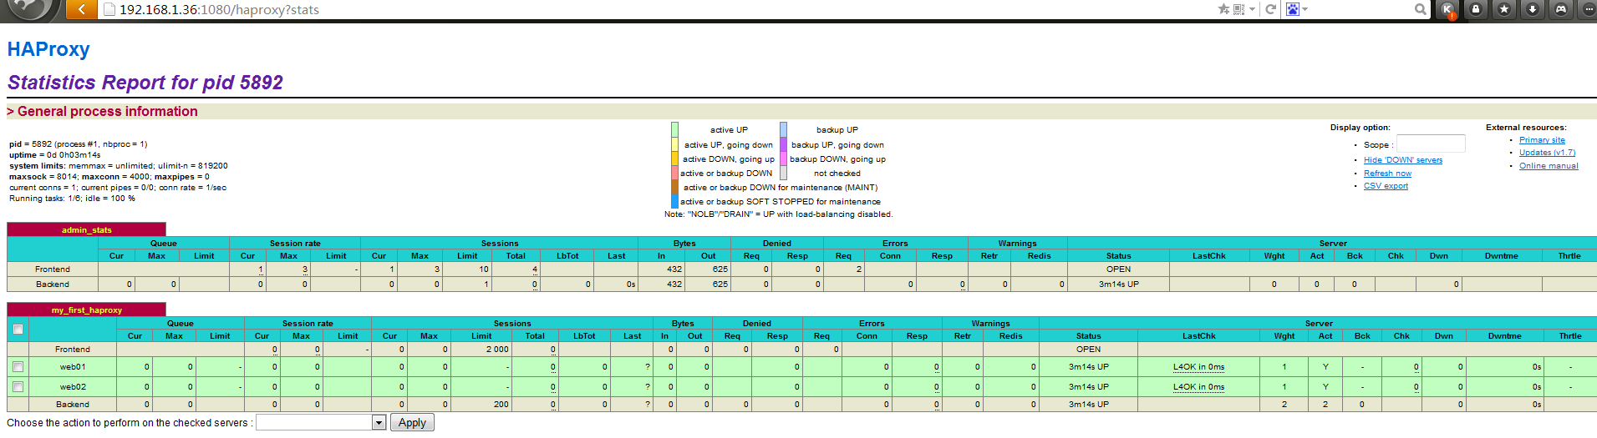Click the HAProxy heading

48,49
